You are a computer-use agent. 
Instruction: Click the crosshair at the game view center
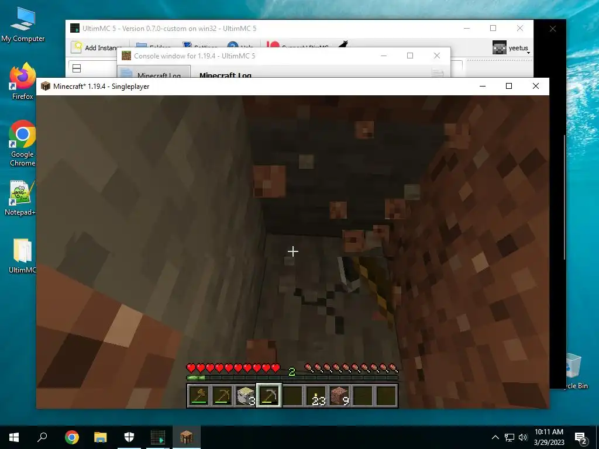(293, 251)
